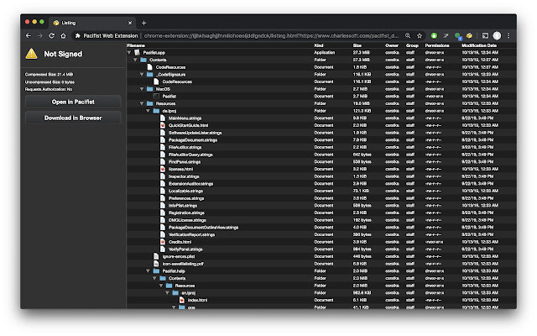537x336 pixels.
Task: Collapse the _CodeSignature folder triangle
Action: [143, 75]
